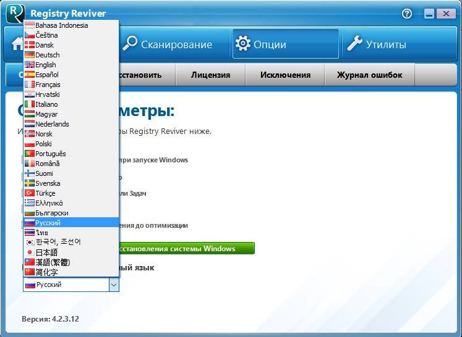This screenshot has height=337, width=462.
Task: Select Dansk in the language list
Action: [71, 45]
